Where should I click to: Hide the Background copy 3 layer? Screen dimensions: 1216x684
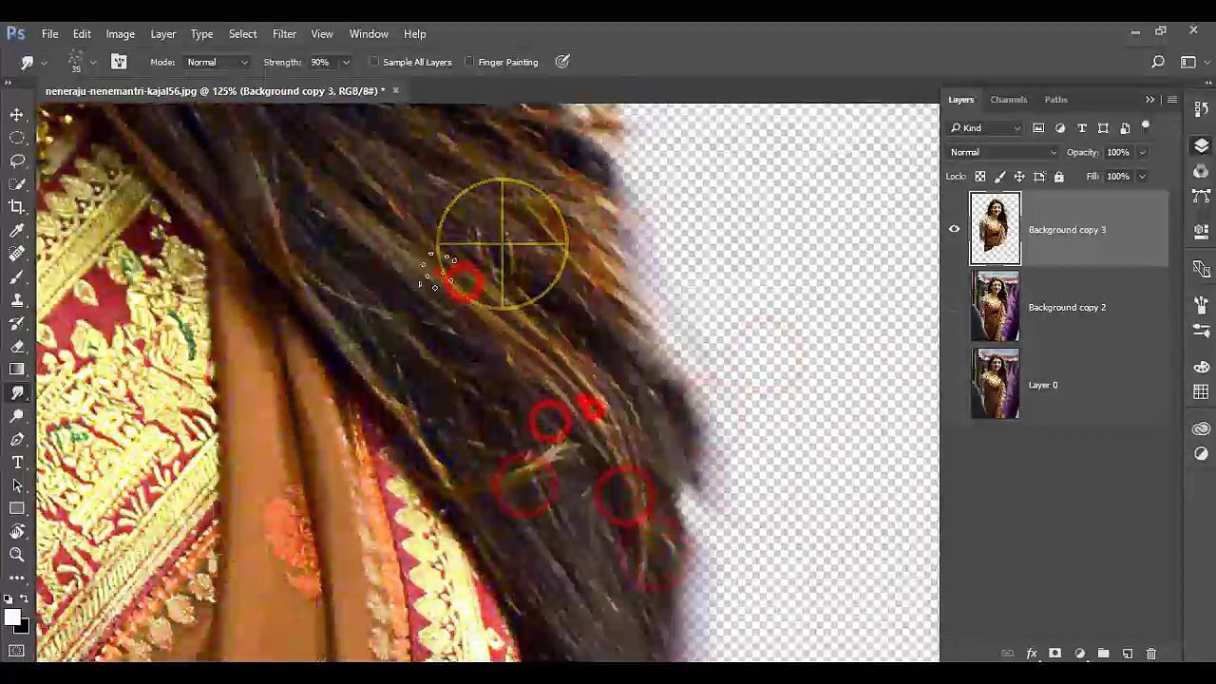coord(955,229)
